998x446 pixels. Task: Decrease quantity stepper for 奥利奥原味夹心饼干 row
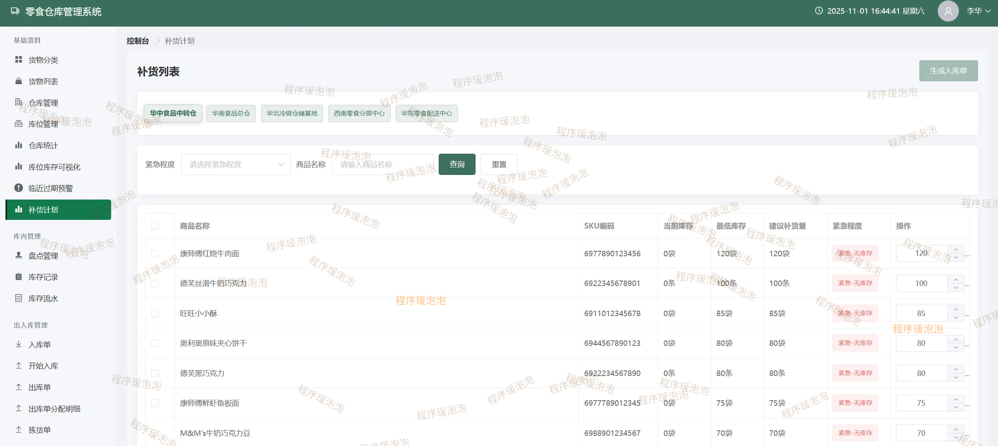coord(956,347)
